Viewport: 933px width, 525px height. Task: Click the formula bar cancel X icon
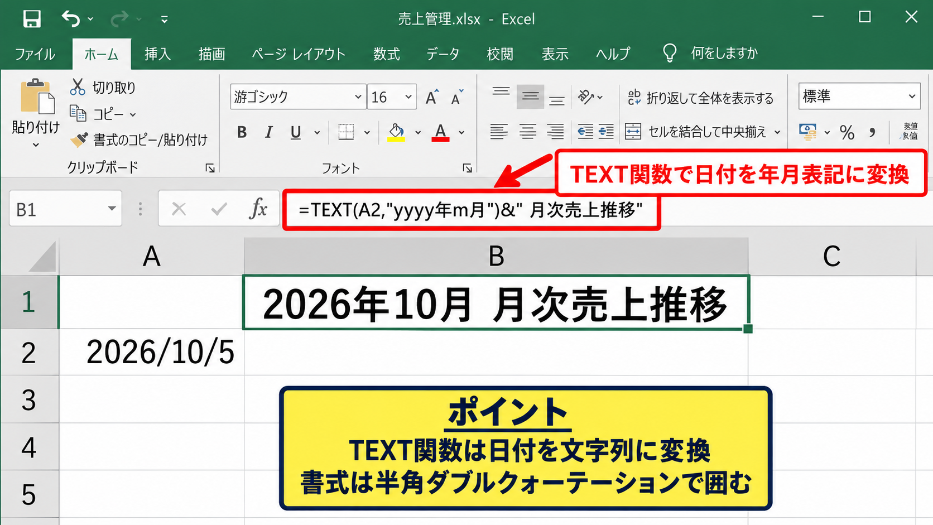click(x=179, y=209)
